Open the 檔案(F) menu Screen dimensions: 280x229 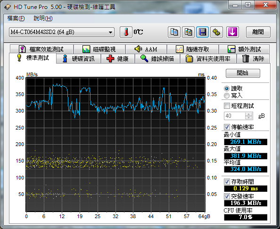click(16, 18)
